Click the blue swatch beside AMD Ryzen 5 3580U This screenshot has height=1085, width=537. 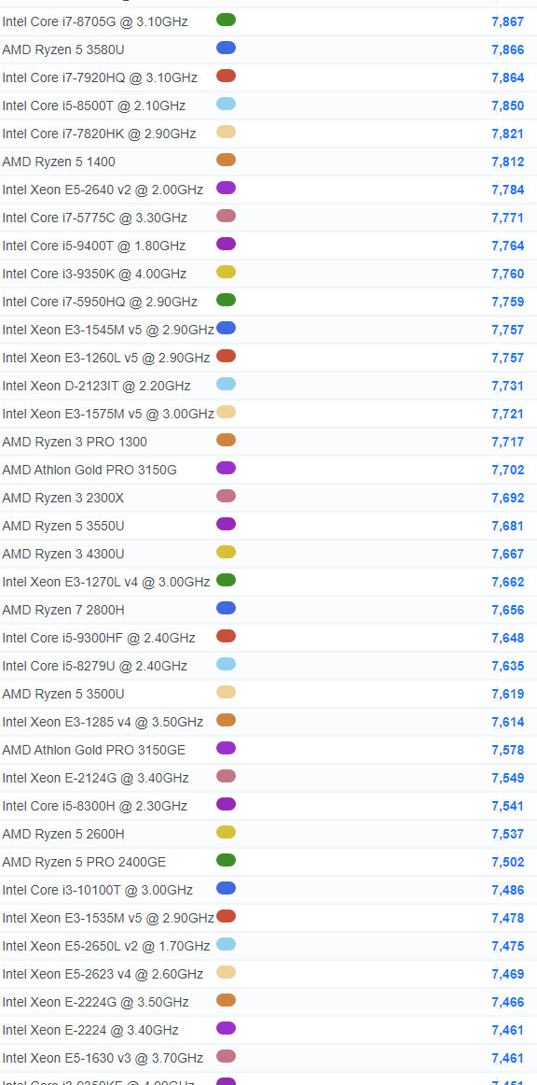(226, 48)
